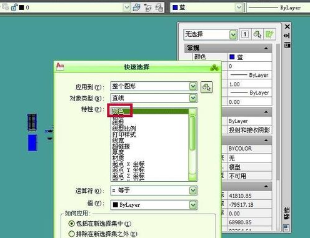This screenshot has height=238, width=310.
Task: Open the 对象类型 'Object type' dropdown
Action: pyautogui.click(x=193, y=98)
